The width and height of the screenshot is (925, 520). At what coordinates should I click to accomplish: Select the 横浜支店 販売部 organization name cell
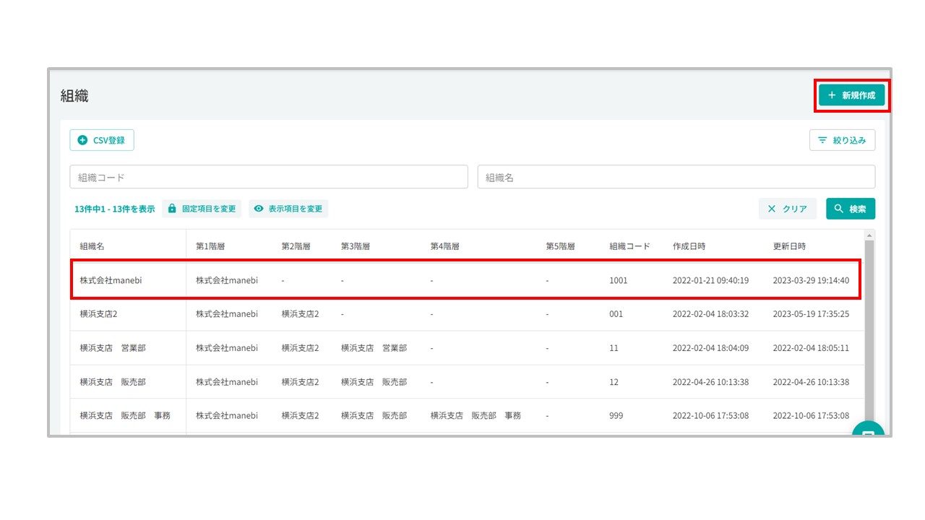113,382
